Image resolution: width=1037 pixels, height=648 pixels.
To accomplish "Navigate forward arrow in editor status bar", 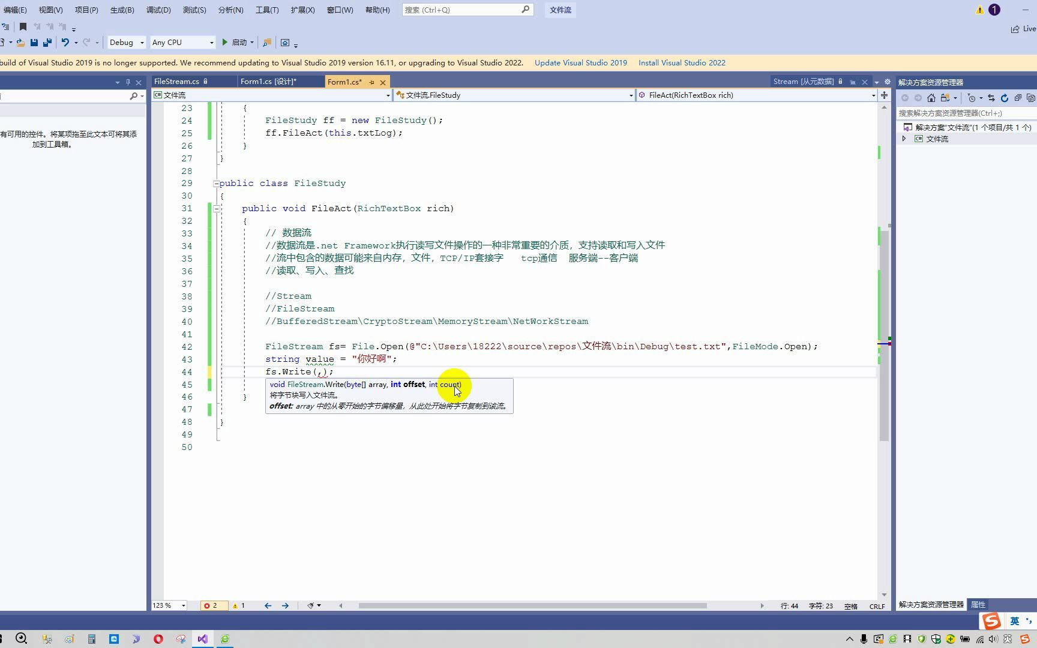I will pos(285,606).
